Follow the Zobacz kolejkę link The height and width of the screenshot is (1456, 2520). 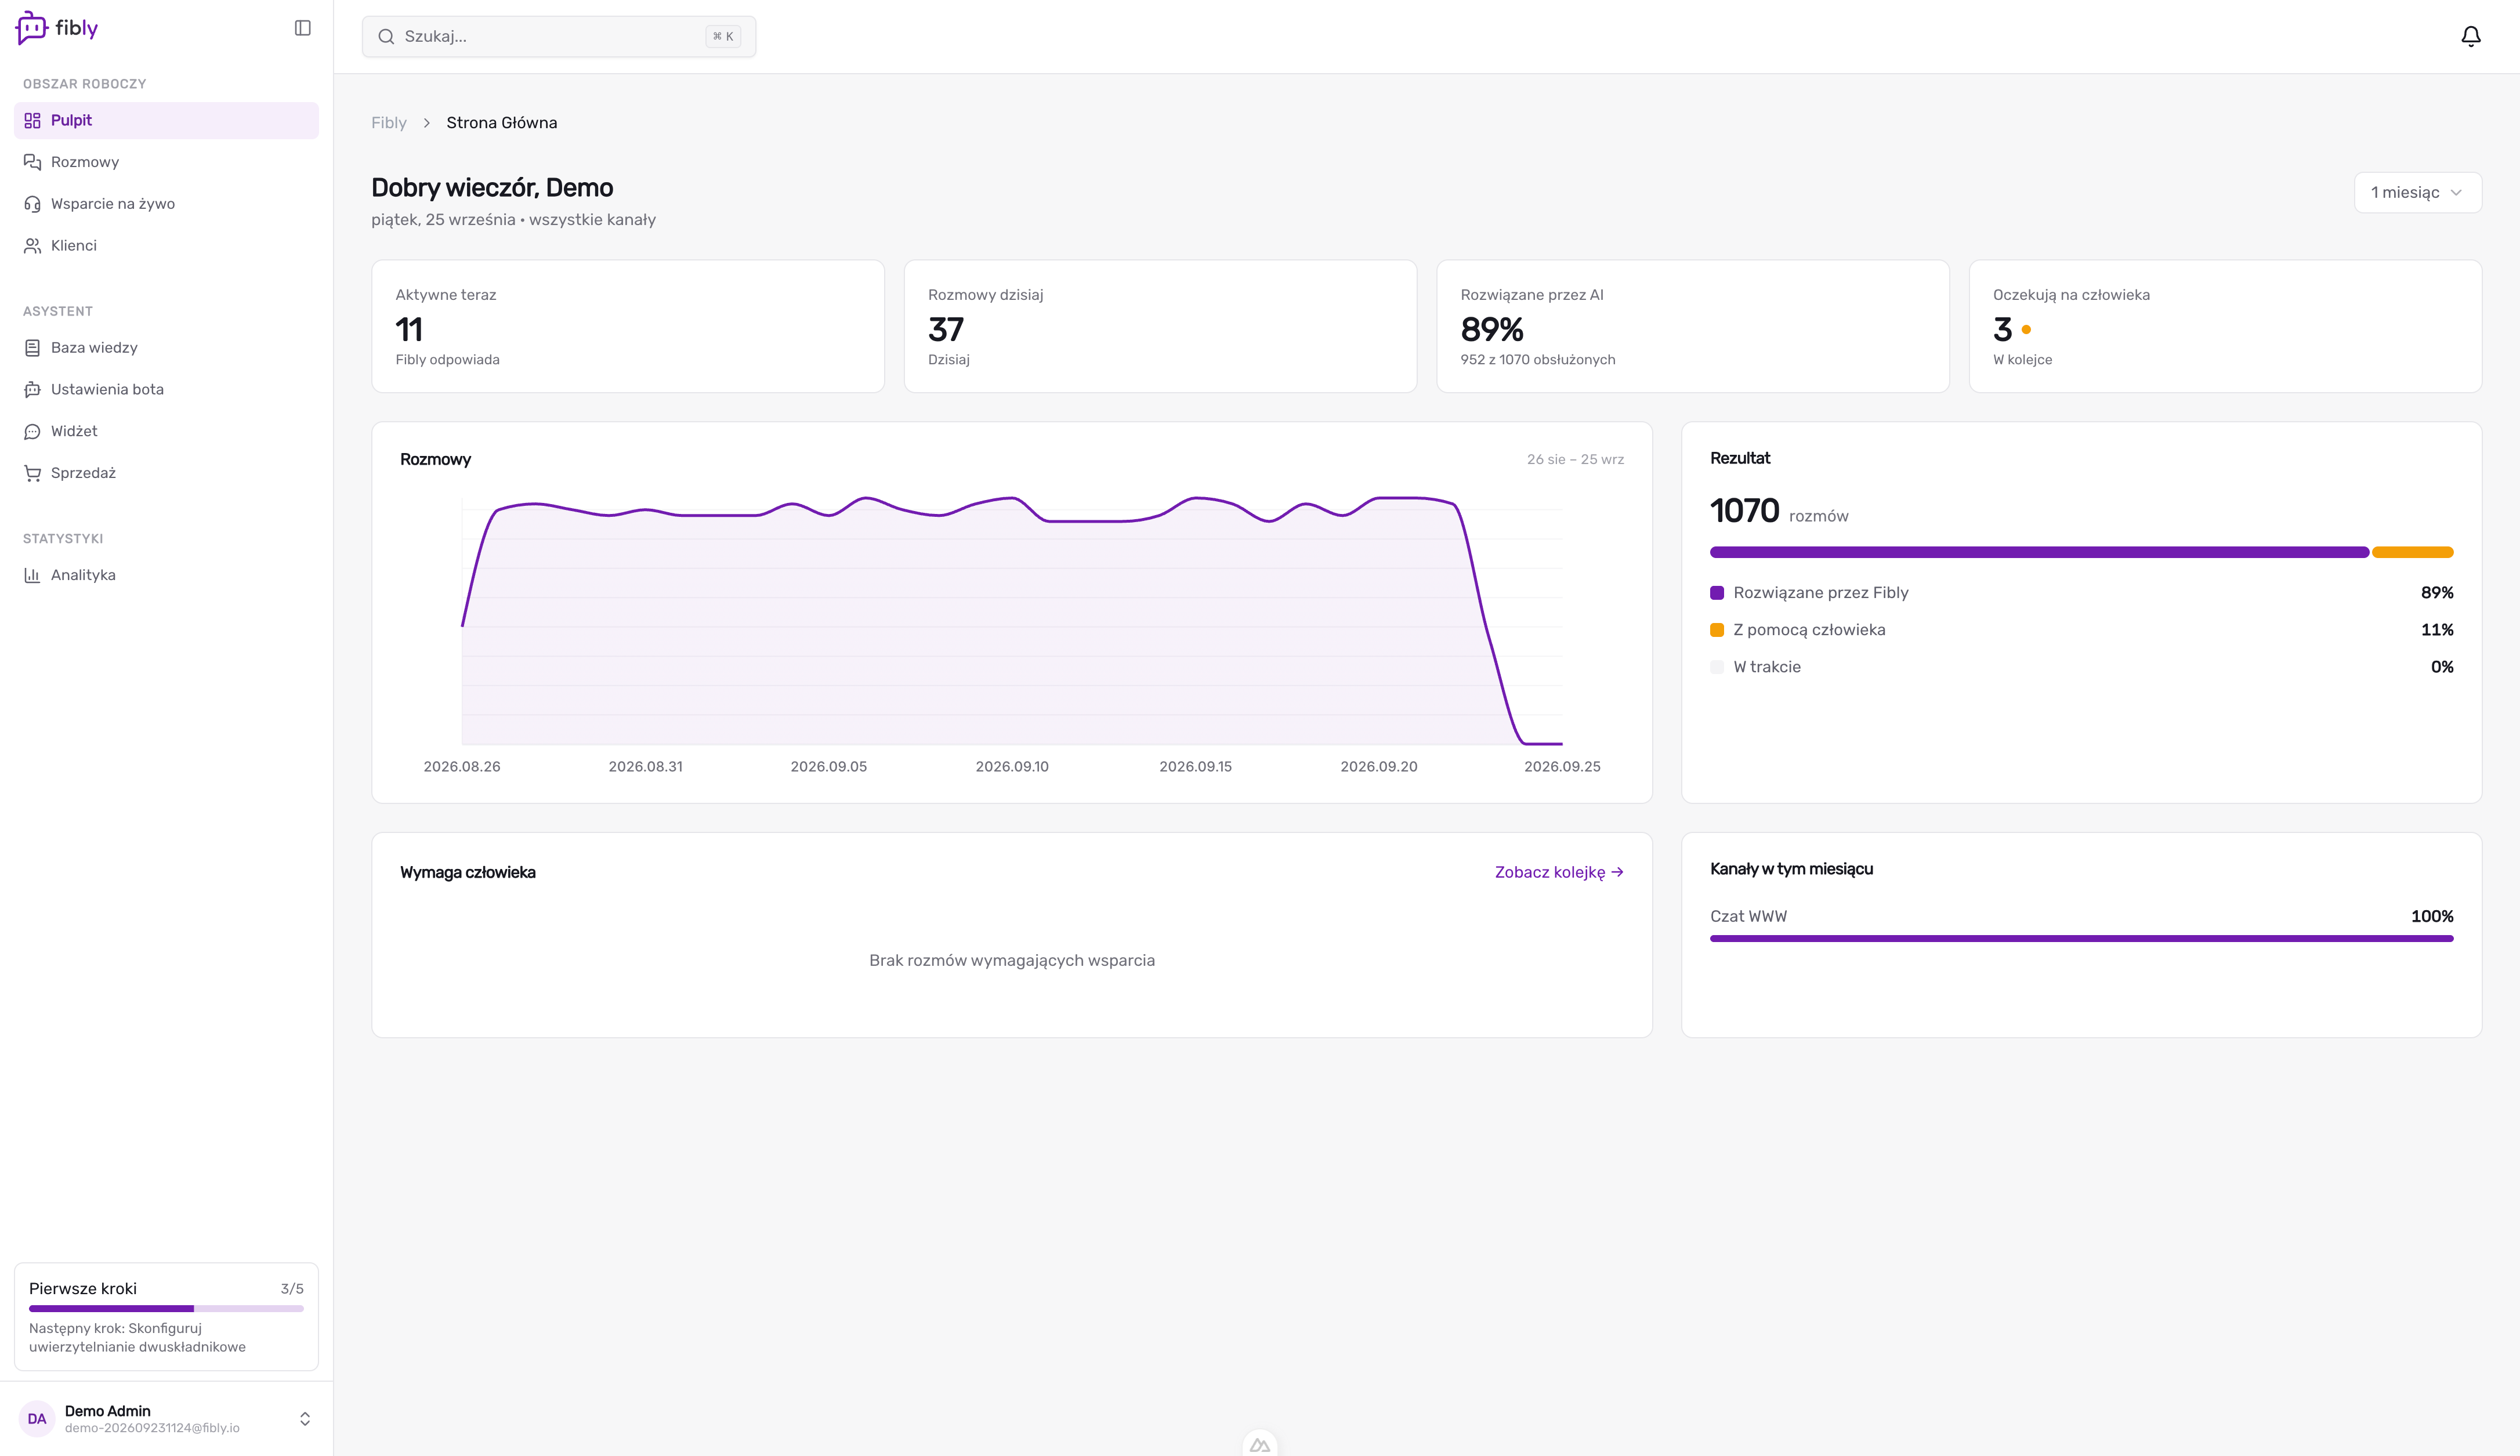(1558, 872)
